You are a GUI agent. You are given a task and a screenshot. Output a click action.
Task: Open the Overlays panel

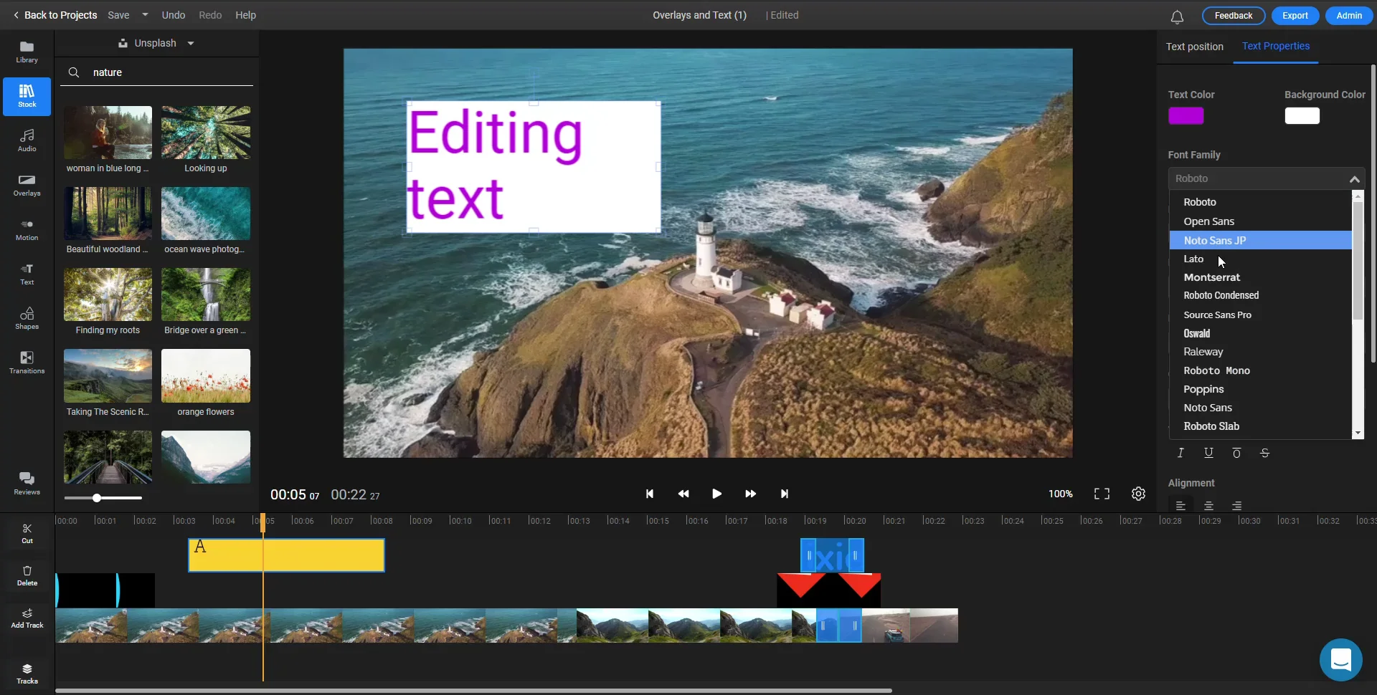[27, 185]
